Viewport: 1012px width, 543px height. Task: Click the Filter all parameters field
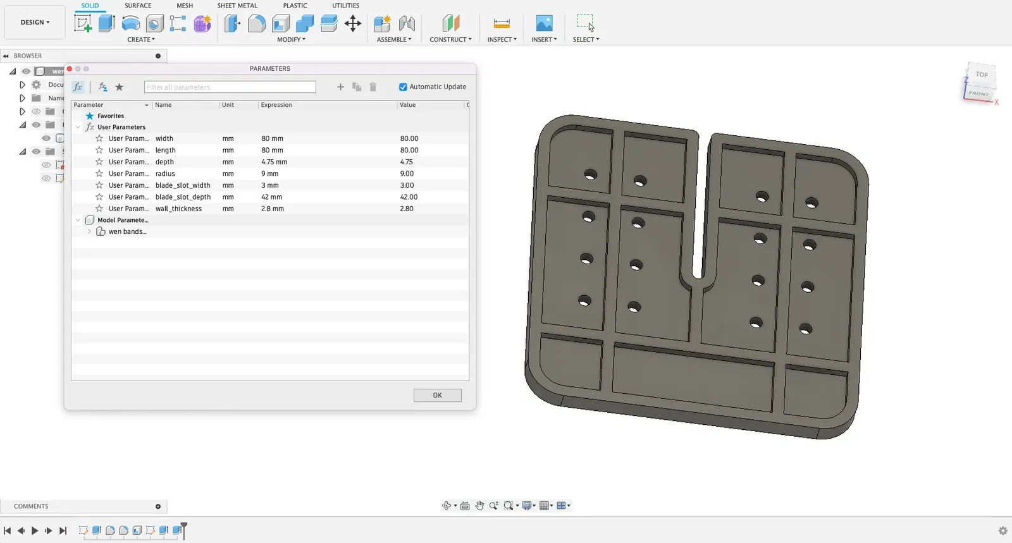230,87
